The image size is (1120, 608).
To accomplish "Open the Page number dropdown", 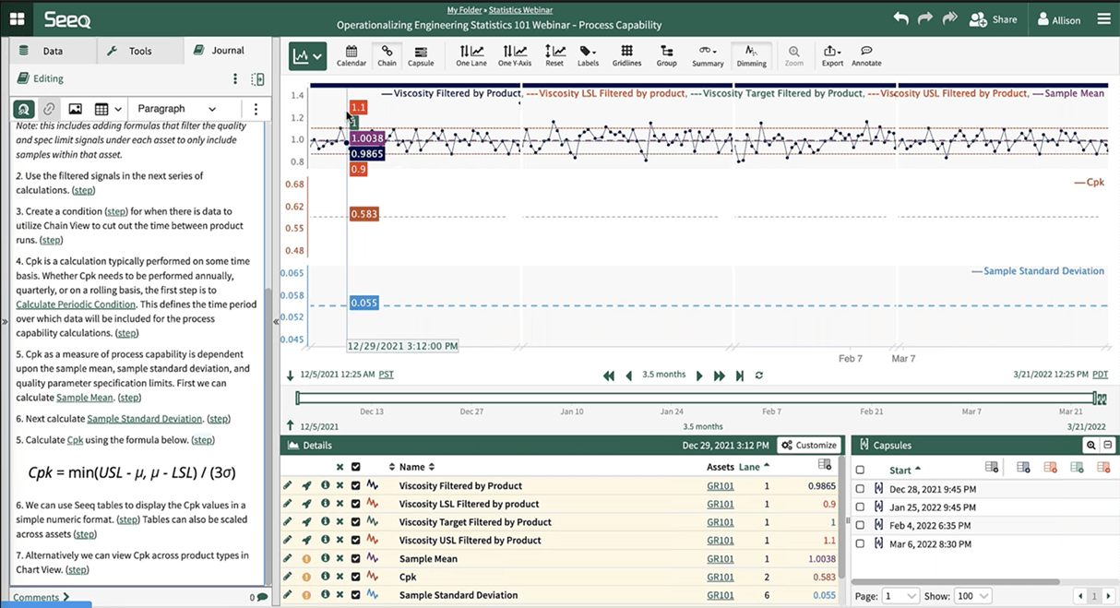I will (x=900, y=596).
